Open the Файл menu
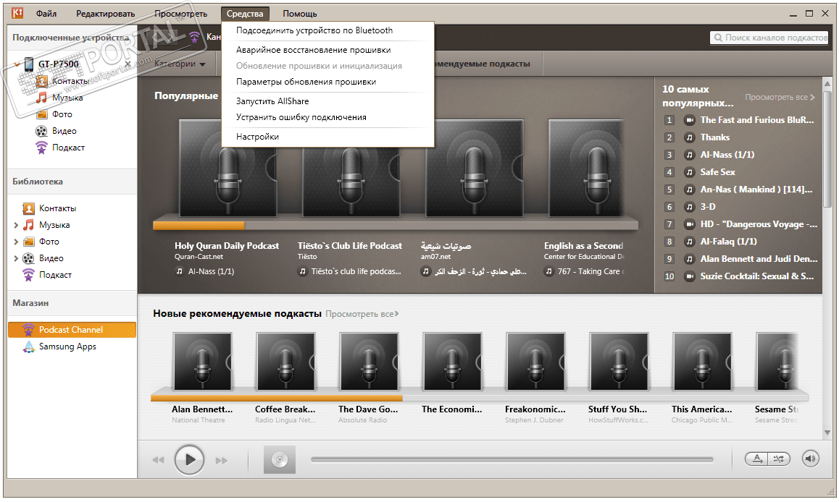 click(x=46, y=14)
